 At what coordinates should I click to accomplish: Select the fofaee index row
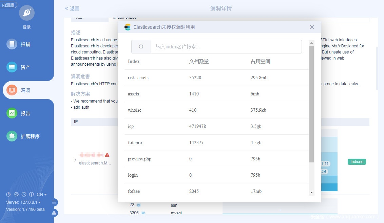coord(216,191)
